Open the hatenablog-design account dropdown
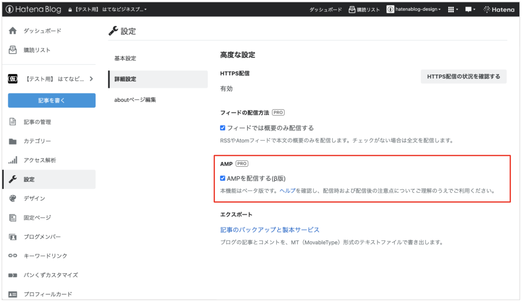 [x=414, y=10]
